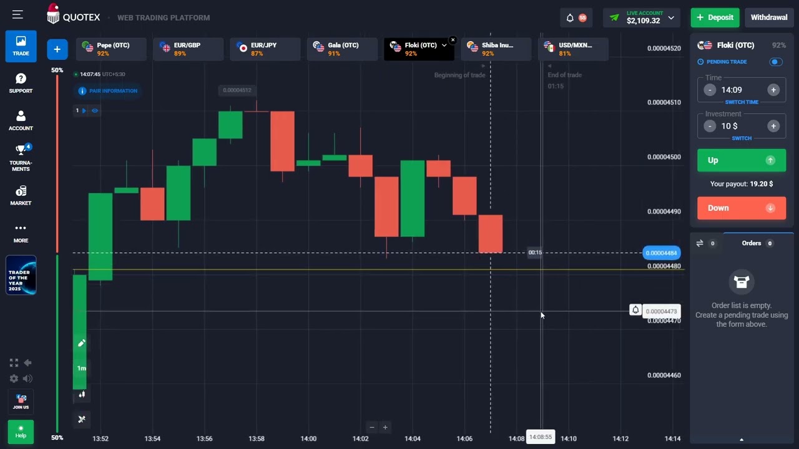Mute platform sounds with speaker icon
The height and width of the screenshot is (449, 799).
tap(27, 379)
